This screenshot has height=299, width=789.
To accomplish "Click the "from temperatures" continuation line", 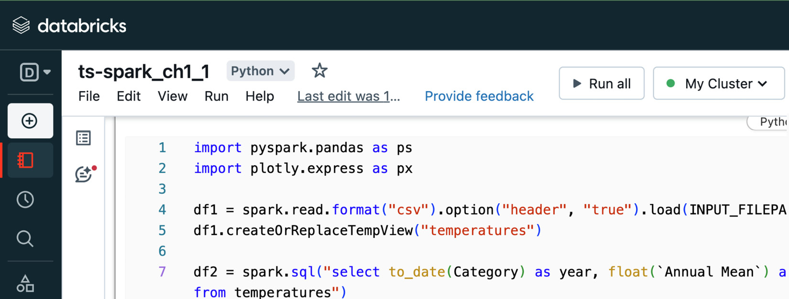I will click(x=270, y=292).
